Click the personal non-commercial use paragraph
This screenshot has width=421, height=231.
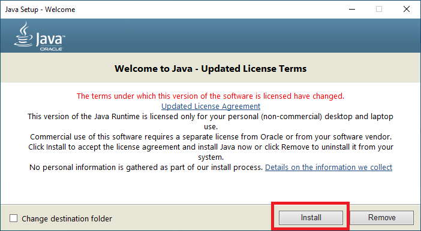(210, 121)
